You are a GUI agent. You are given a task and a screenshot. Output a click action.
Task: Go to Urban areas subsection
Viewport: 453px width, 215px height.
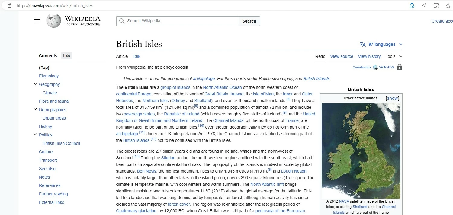[54, 118]
